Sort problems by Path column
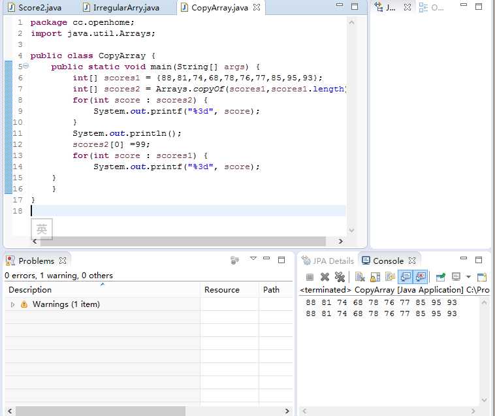The width and height of the screenshot is (495, 416). pos(276,290)
